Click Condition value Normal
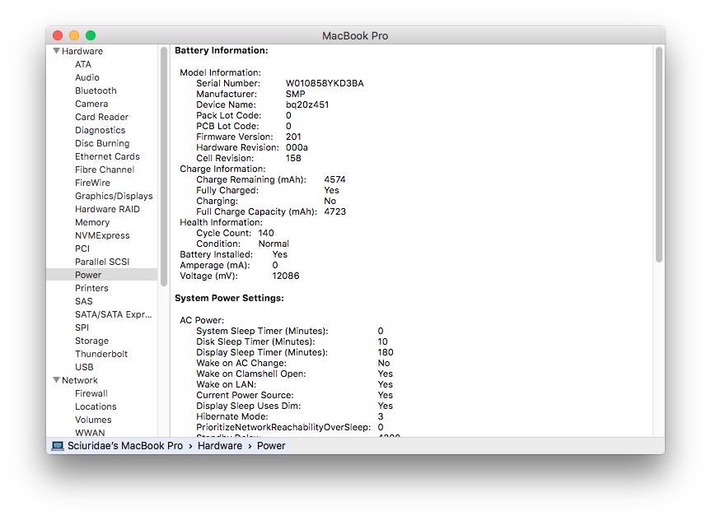Screen dimensions: 711x520 coord(274,244)
